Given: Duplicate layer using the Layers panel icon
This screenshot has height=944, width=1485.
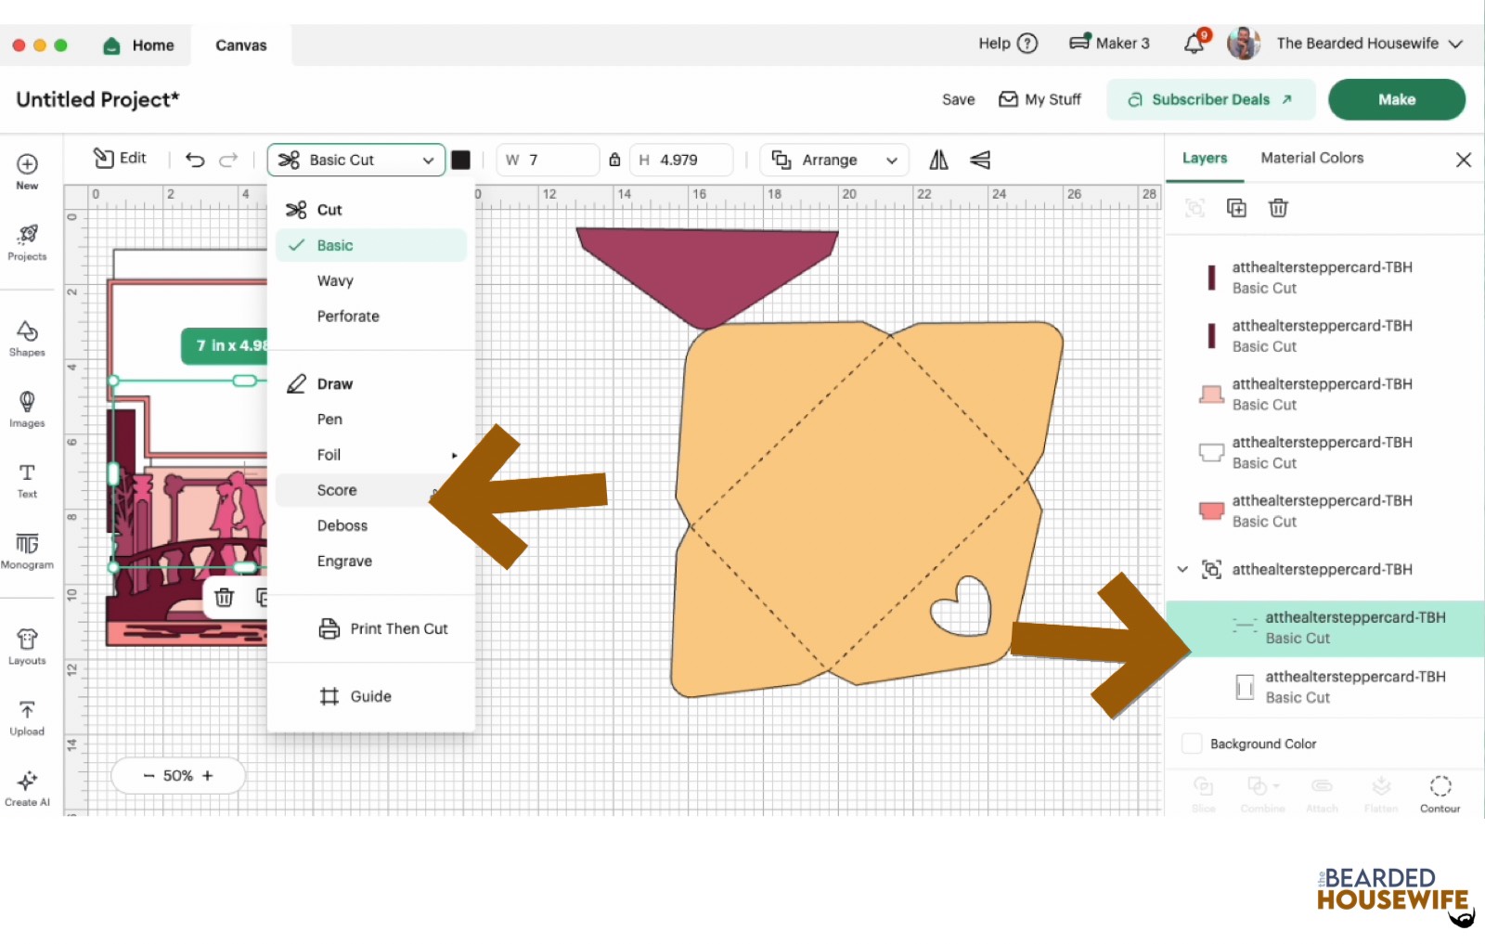Looking at the screenshot, I should (1236, 208).
